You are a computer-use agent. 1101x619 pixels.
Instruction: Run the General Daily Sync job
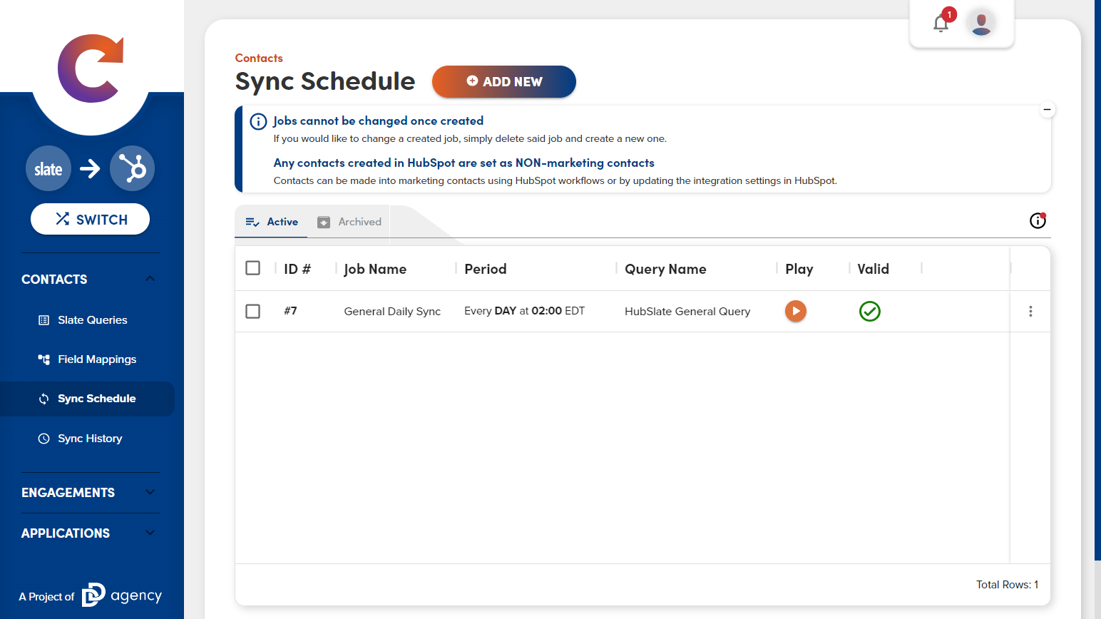[795, 311]
